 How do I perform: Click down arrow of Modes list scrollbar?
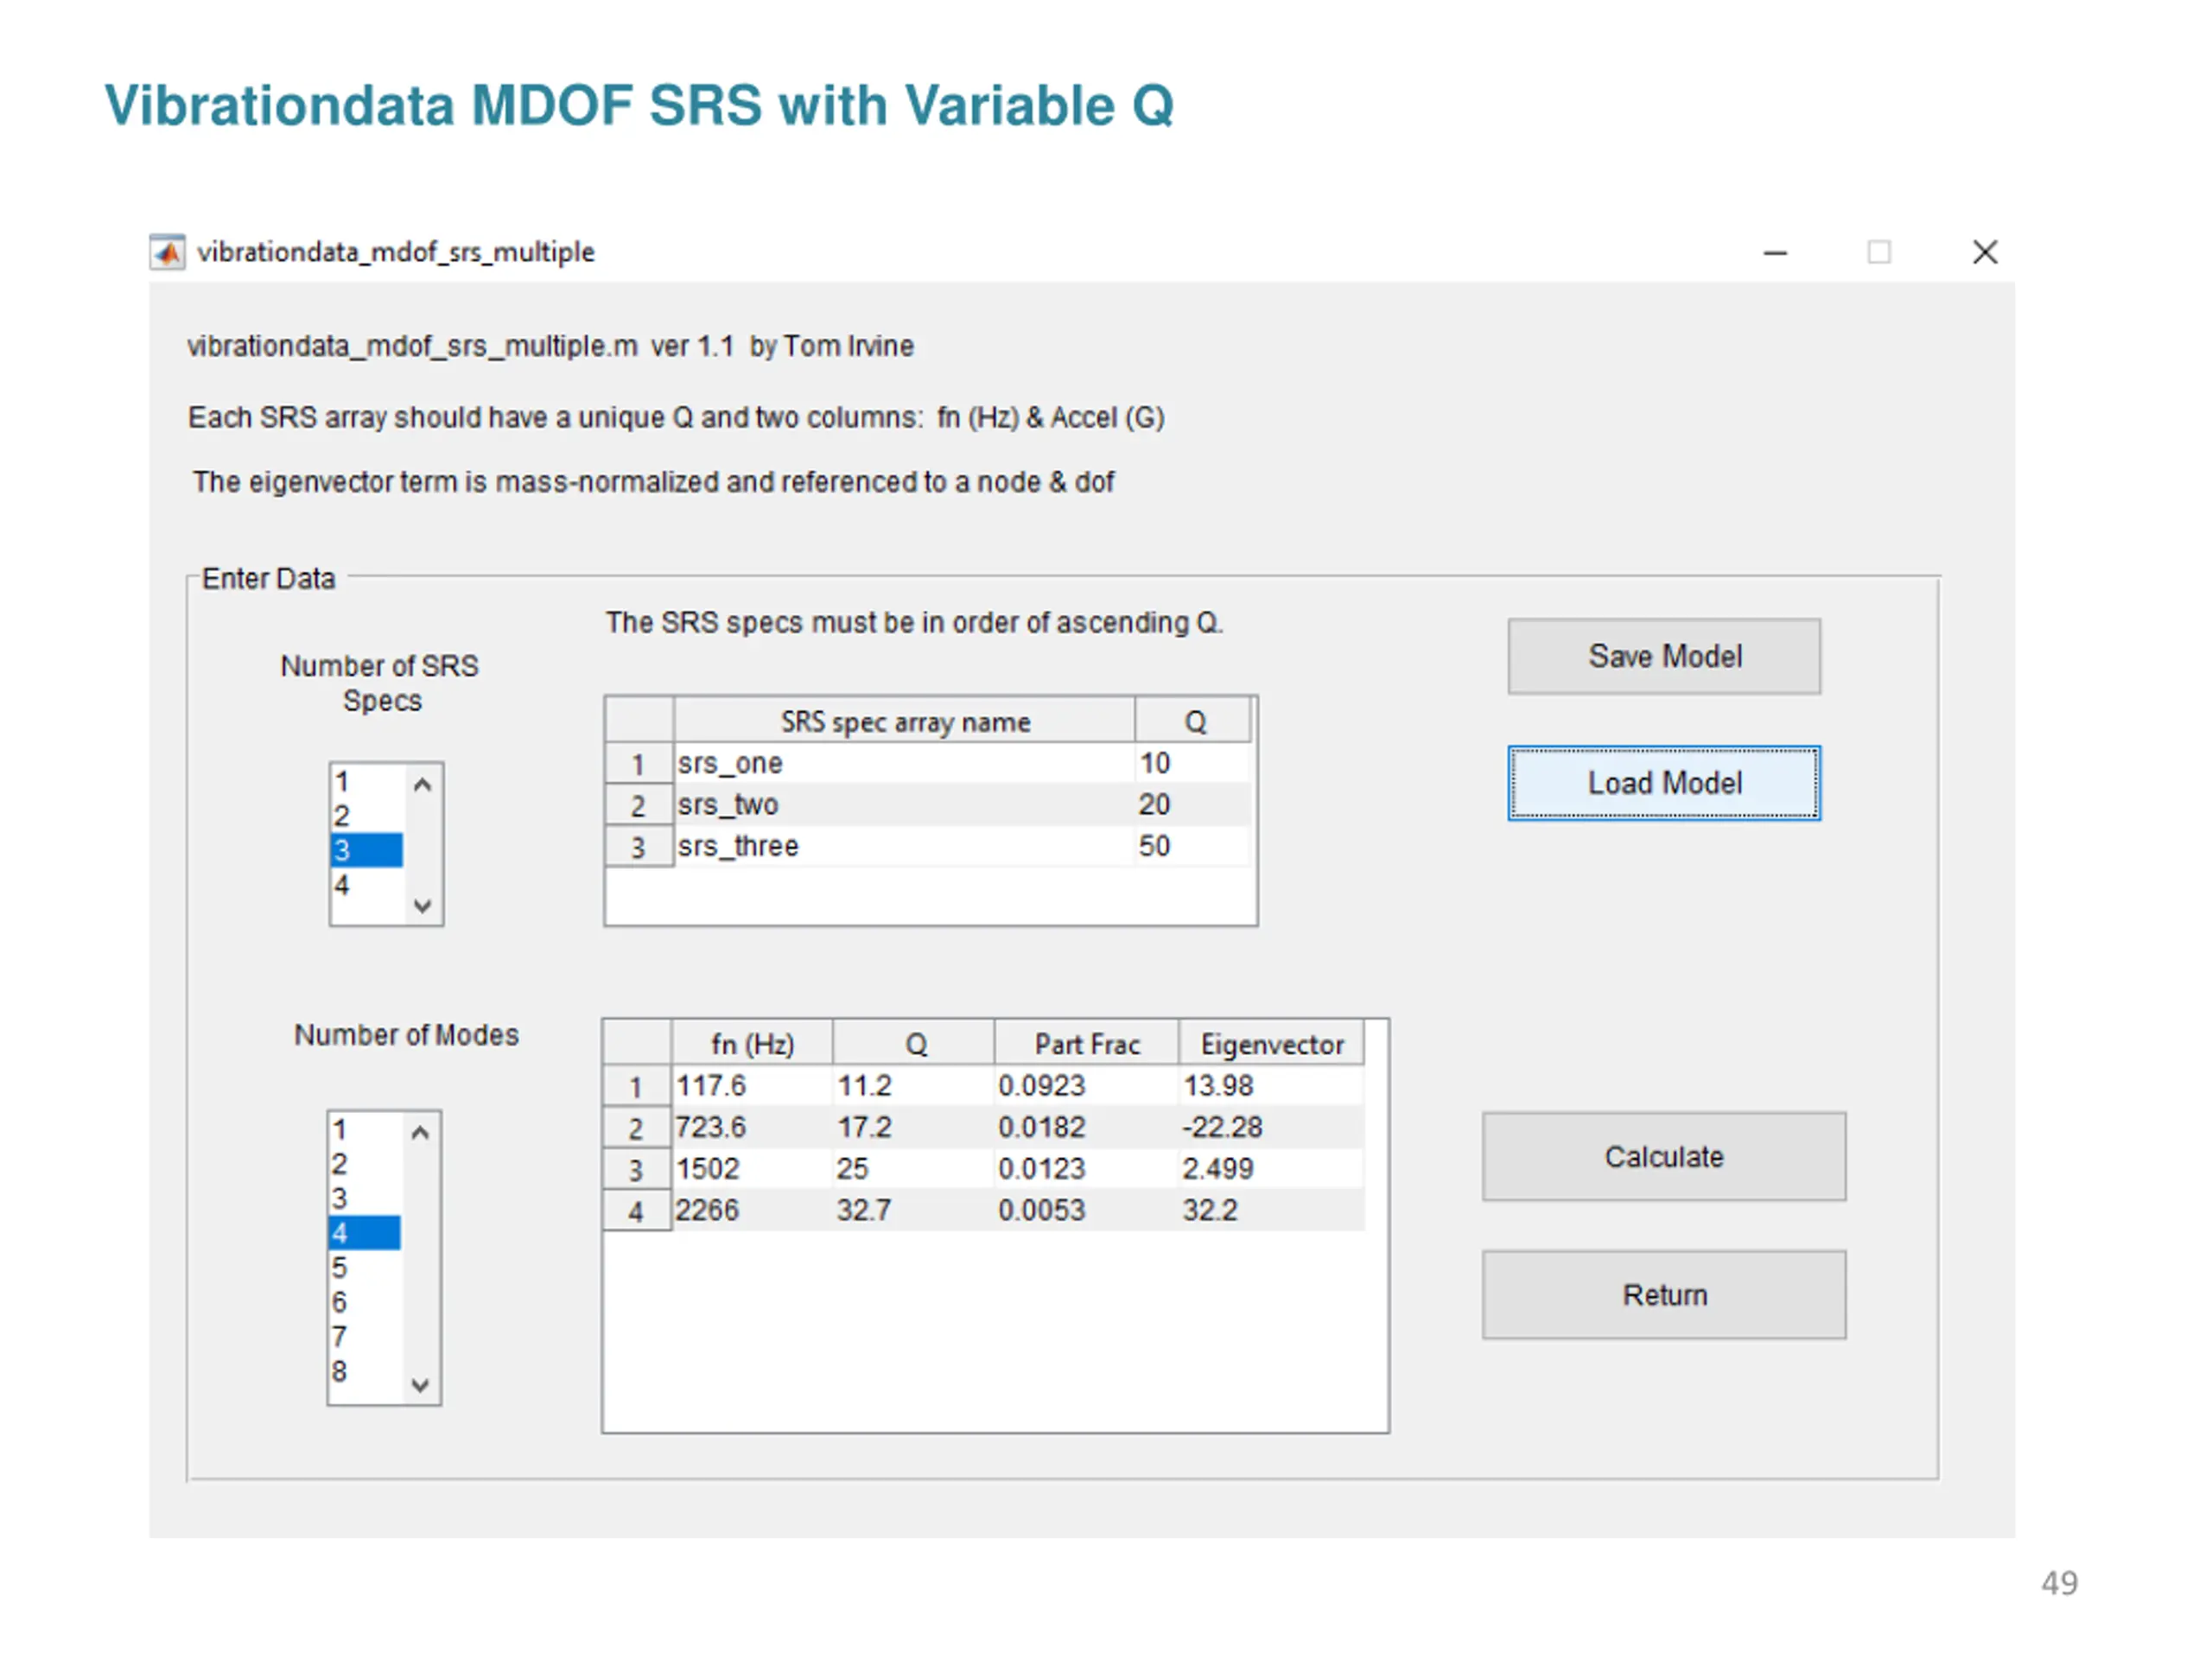pyautogui.click(x=420, y=1385)
